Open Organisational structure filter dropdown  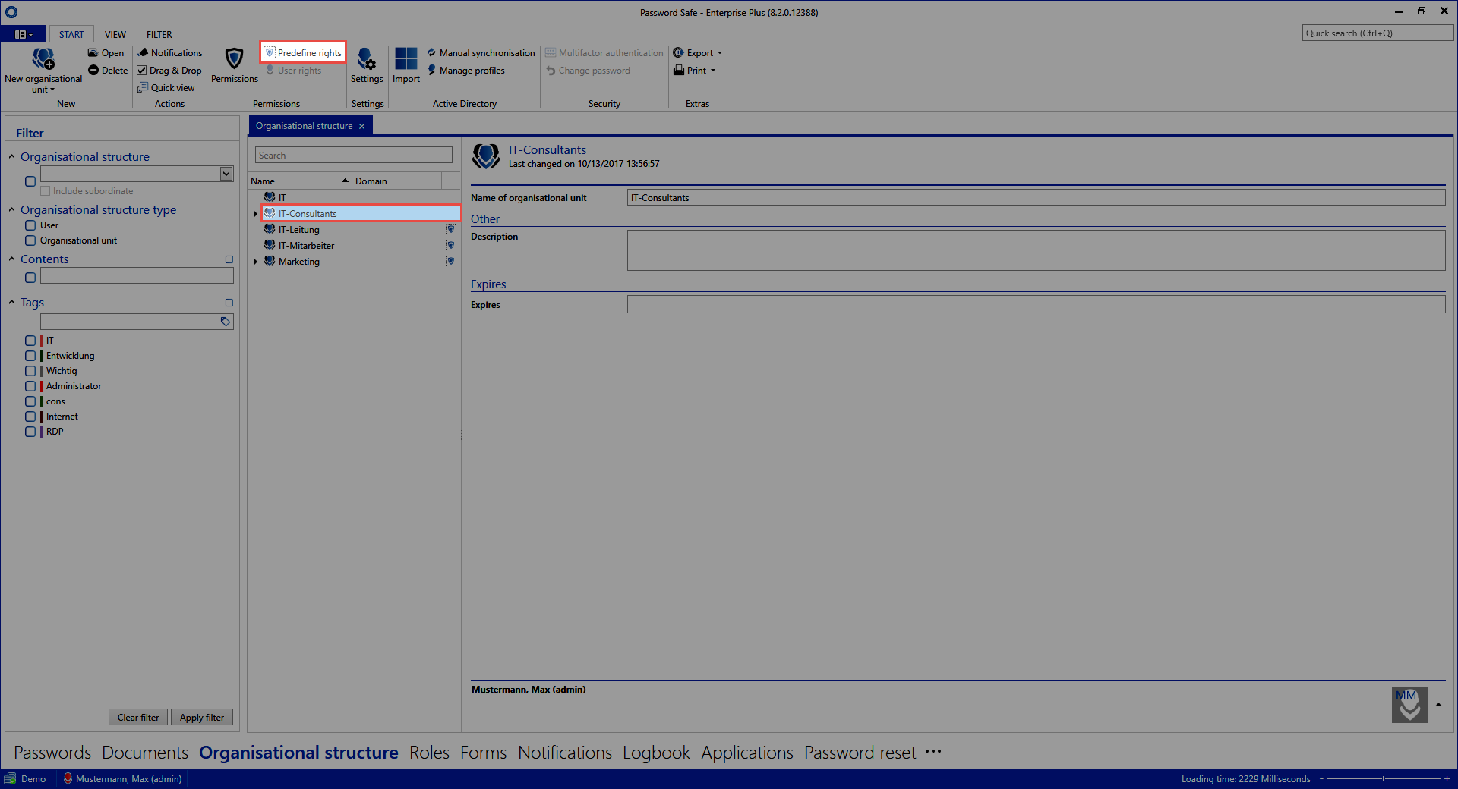click(226, 174)
